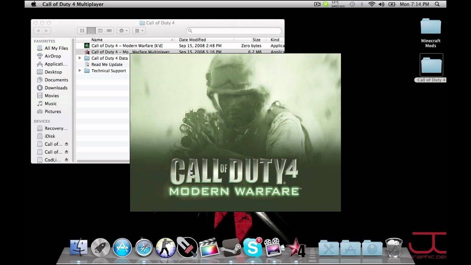Switch Finder to icon view

click(82, 31)
